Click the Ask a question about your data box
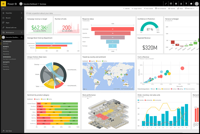Screen dimensions: 200x134 coord(43,13)
